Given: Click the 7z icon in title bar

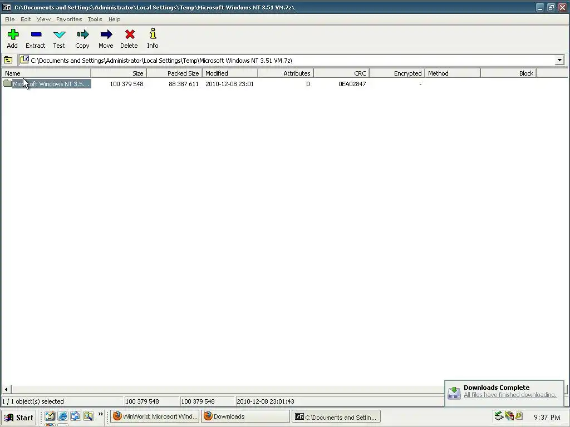Looking at the screenshot, I should 7,7.
